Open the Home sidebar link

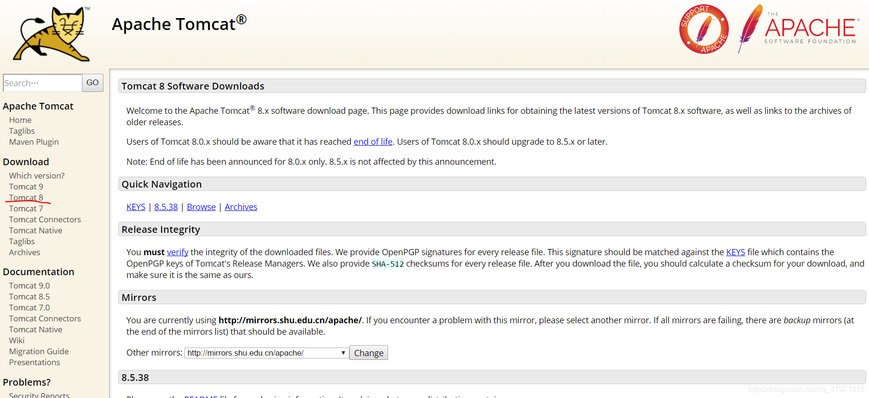click(20, 120)
